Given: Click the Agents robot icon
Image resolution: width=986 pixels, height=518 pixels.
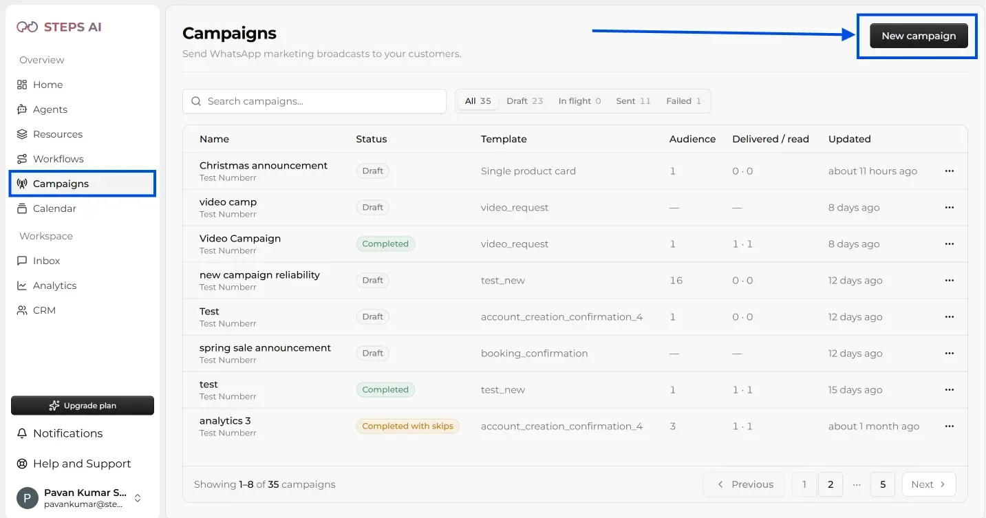Looking at the screenshot, I should [x=22, y=109].
